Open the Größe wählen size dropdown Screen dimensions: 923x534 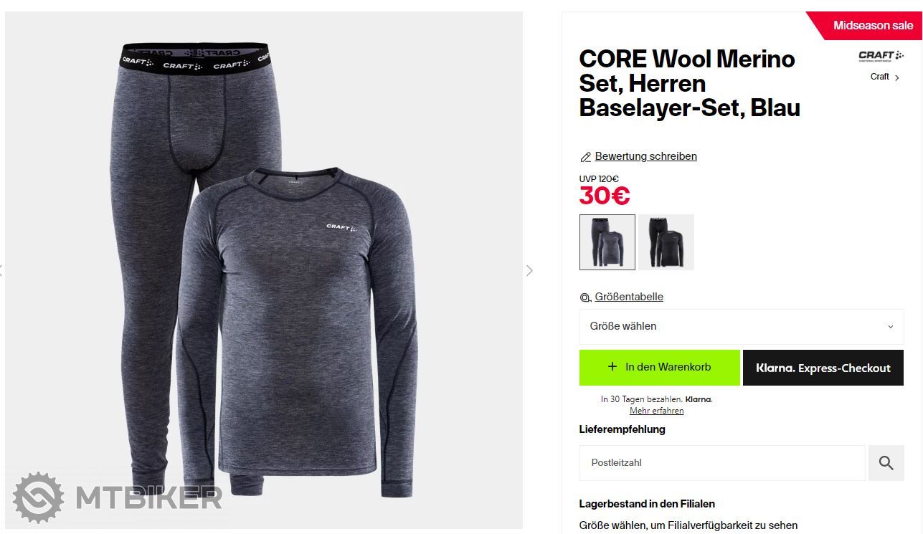(741, 326)
